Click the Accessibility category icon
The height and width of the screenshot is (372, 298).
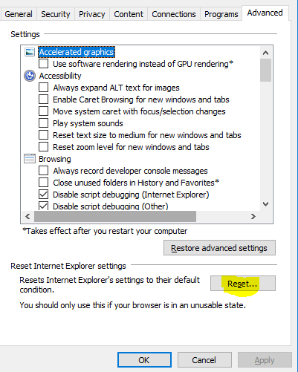30,76
